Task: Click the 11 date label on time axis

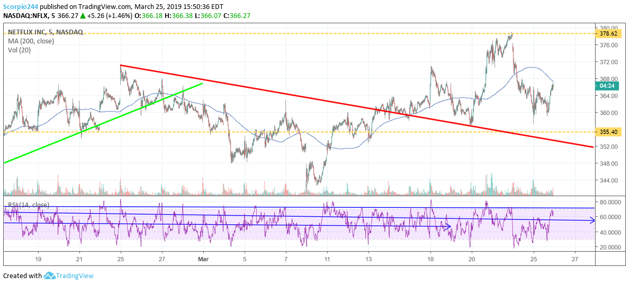Action: pos(327,259)
